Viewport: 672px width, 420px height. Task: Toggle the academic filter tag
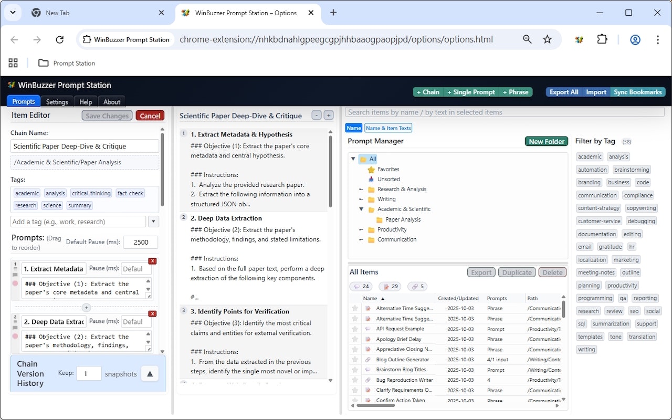pyautogui.click(x=590, y=156)
